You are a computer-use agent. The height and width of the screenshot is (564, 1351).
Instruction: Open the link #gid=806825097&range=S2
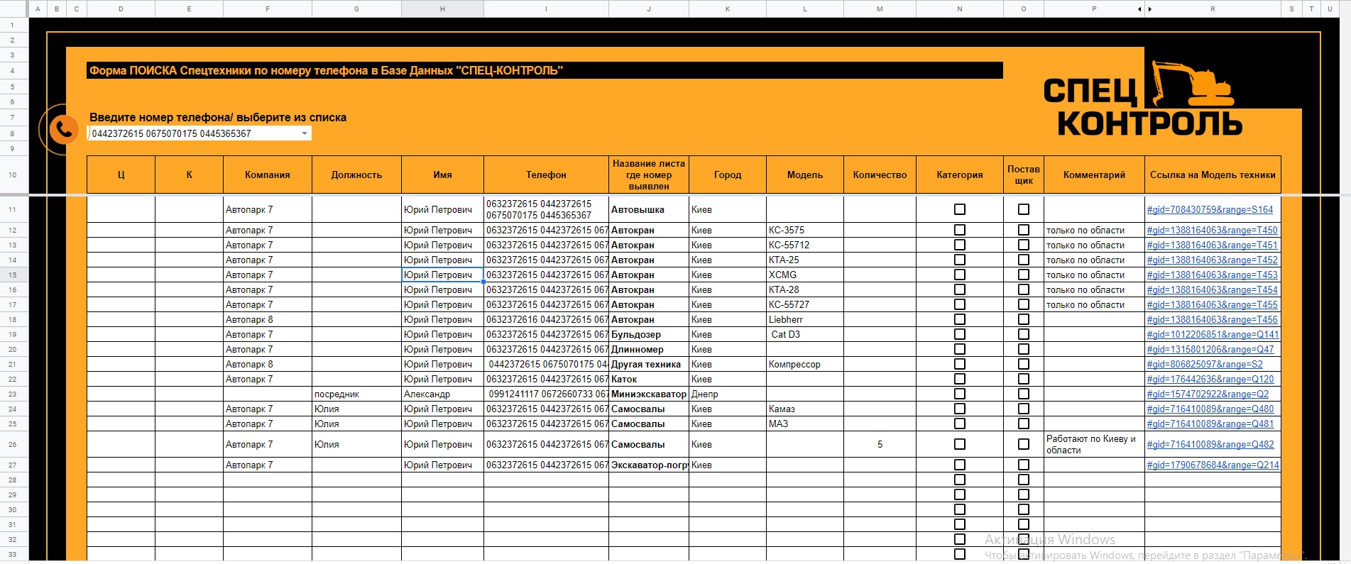(1205, 364)
